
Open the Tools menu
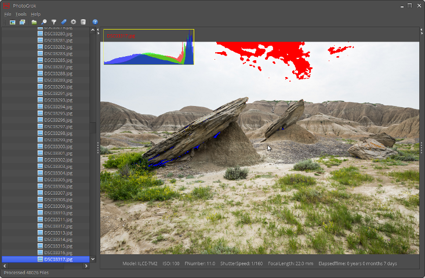21,14
